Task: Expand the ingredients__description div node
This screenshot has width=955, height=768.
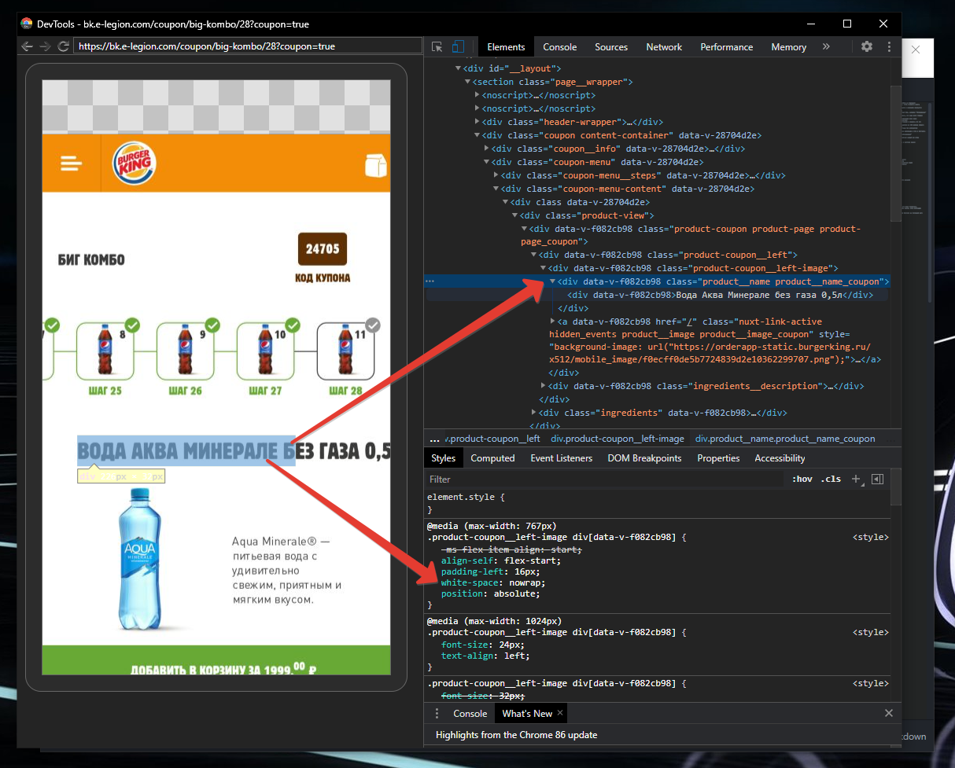Action: [x=544, y=386]
